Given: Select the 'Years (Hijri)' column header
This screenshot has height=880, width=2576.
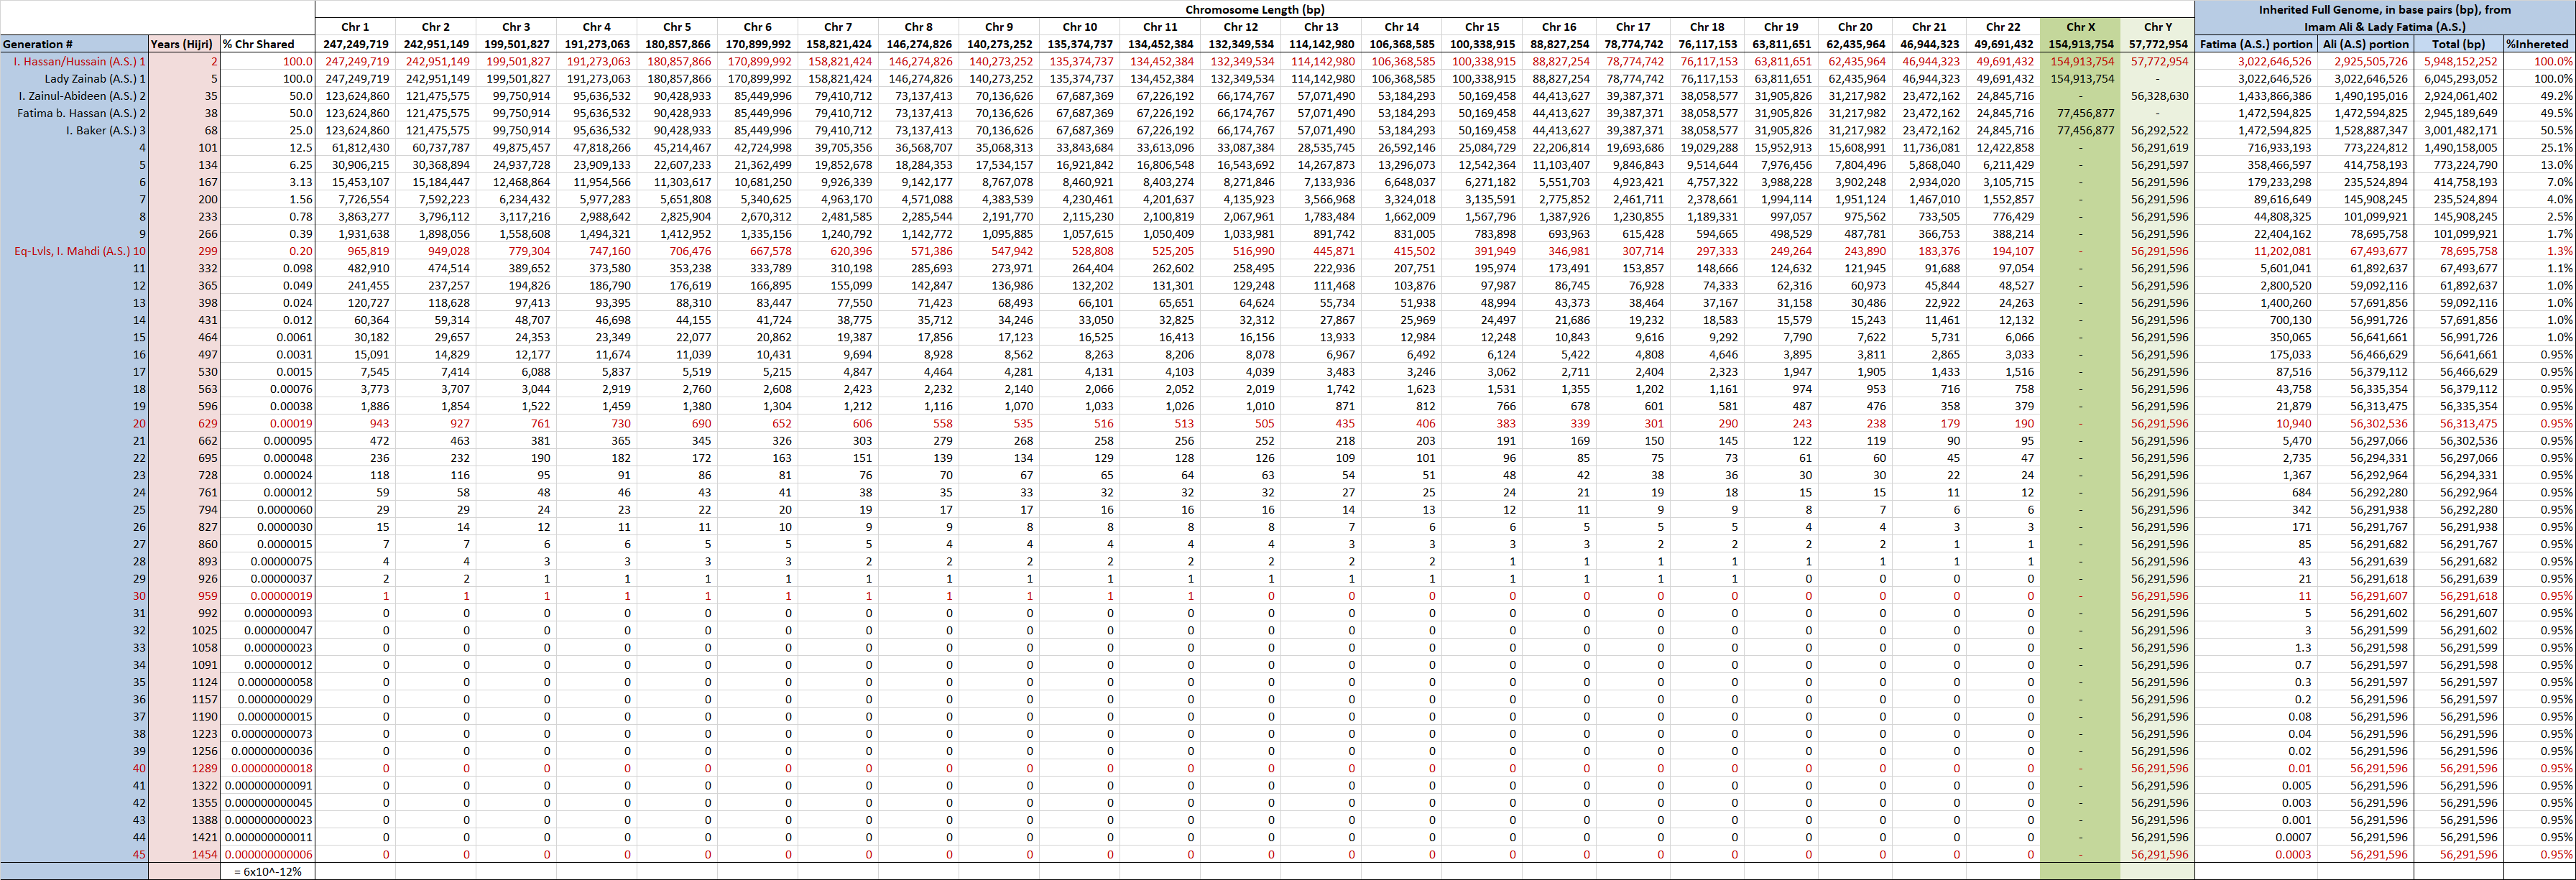Looking at the screenshot, I should 182,44.
